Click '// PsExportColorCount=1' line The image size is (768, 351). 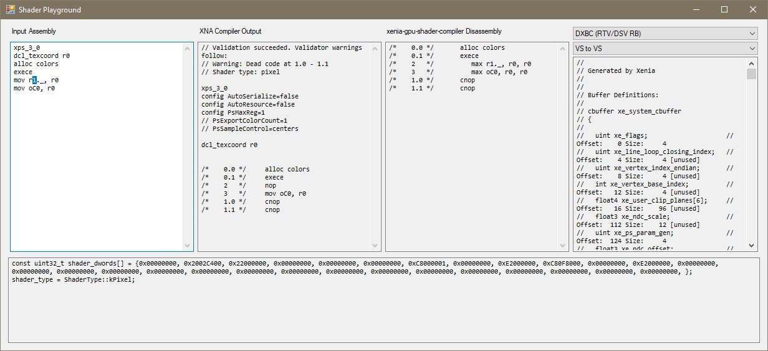click(x=244, y=120)
